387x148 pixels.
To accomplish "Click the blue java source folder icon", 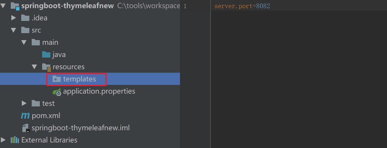I will 46,55.
